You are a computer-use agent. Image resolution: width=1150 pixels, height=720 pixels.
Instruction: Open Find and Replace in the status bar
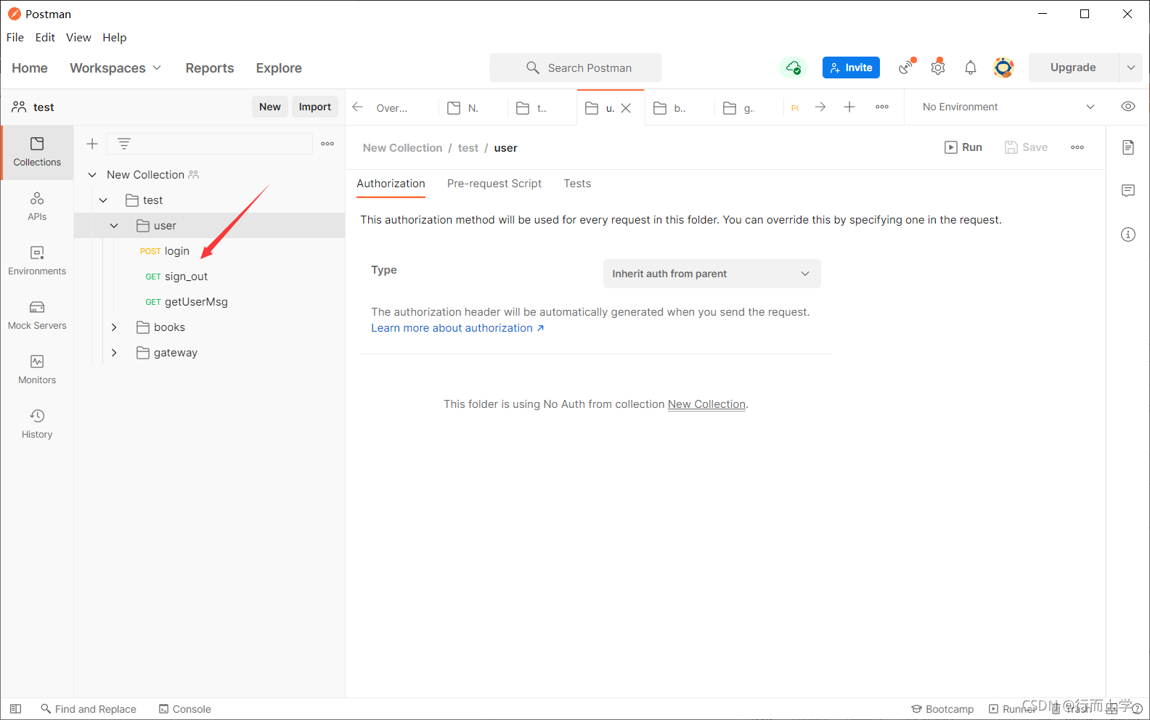(x=89, y=709)
